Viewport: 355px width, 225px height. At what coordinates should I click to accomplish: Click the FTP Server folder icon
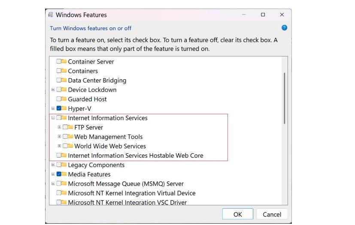coord(70,127)
